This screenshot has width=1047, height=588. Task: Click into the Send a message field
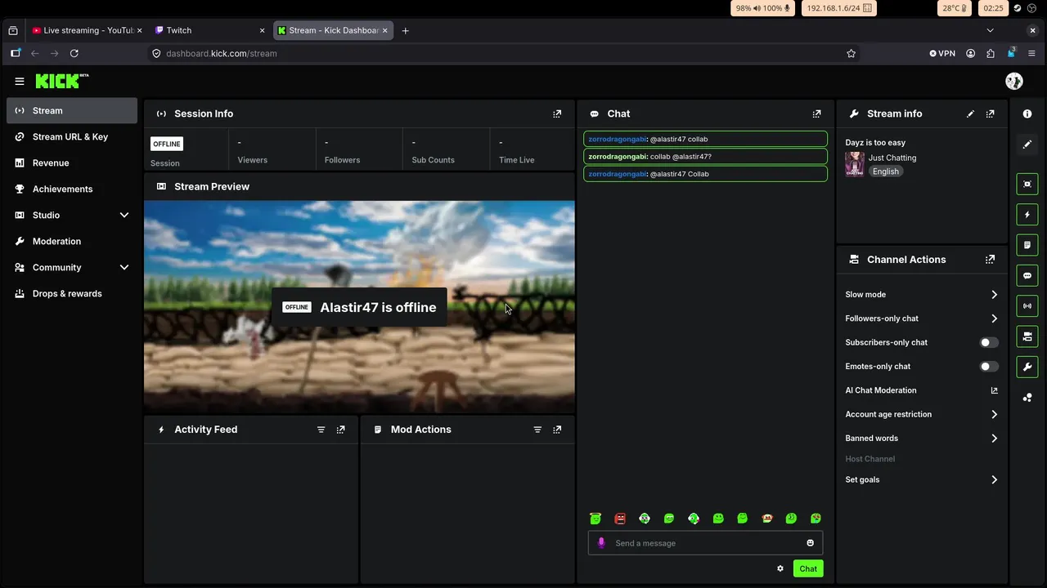point(705,543)
